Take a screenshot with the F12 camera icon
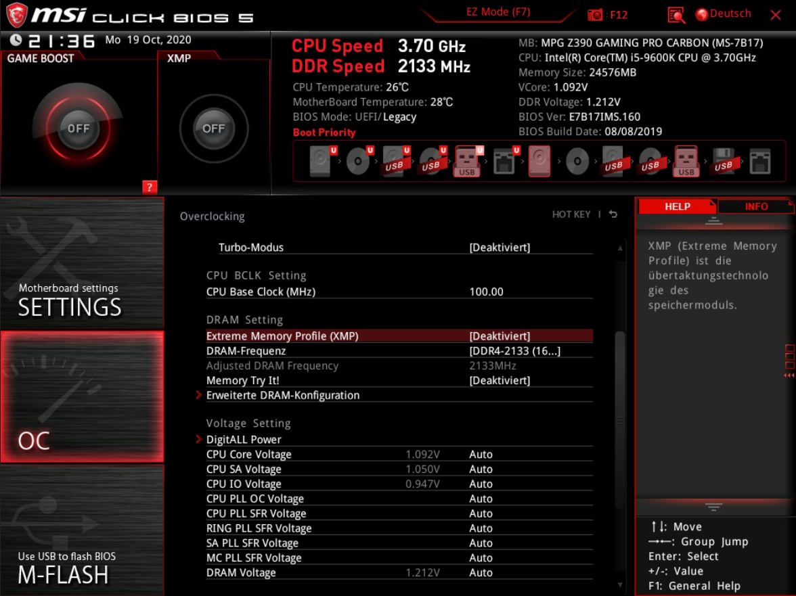796x596 pixels. pos(594,15)
